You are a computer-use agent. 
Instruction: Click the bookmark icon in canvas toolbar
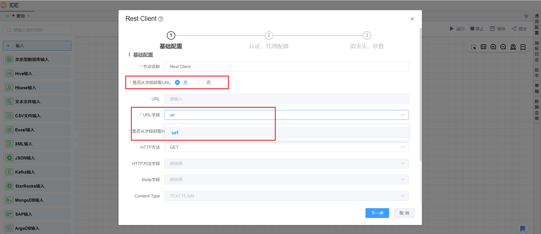tap(523, 47)
